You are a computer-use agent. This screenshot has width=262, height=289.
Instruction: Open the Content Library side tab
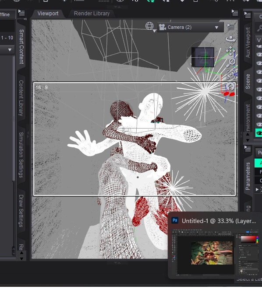tap(21, 98)
